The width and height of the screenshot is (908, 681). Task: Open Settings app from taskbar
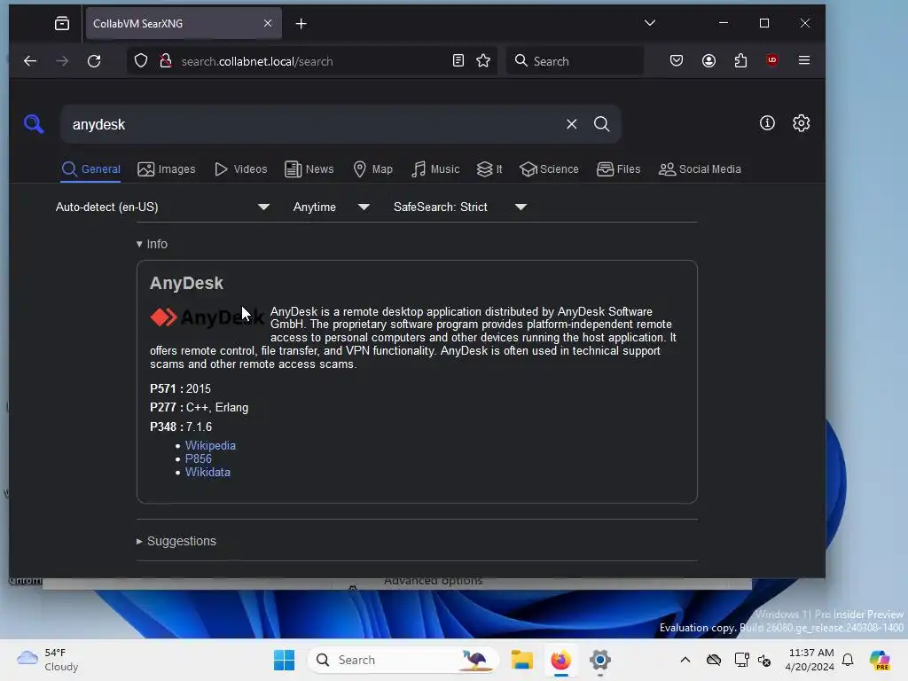pyautogui.click(x=600, y=660)
